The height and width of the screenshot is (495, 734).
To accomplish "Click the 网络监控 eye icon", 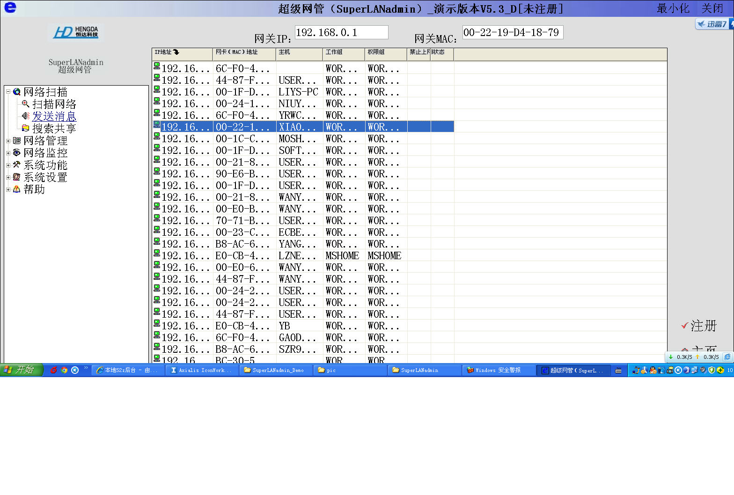I will point(17,153).
